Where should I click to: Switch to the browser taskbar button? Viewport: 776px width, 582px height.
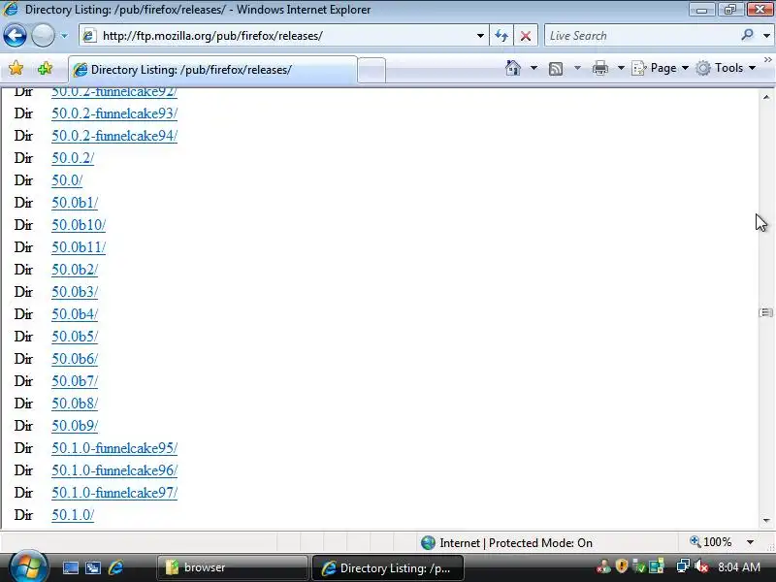233,567
